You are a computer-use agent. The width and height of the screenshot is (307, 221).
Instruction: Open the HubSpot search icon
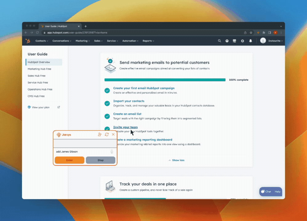[x=219, y=41]
